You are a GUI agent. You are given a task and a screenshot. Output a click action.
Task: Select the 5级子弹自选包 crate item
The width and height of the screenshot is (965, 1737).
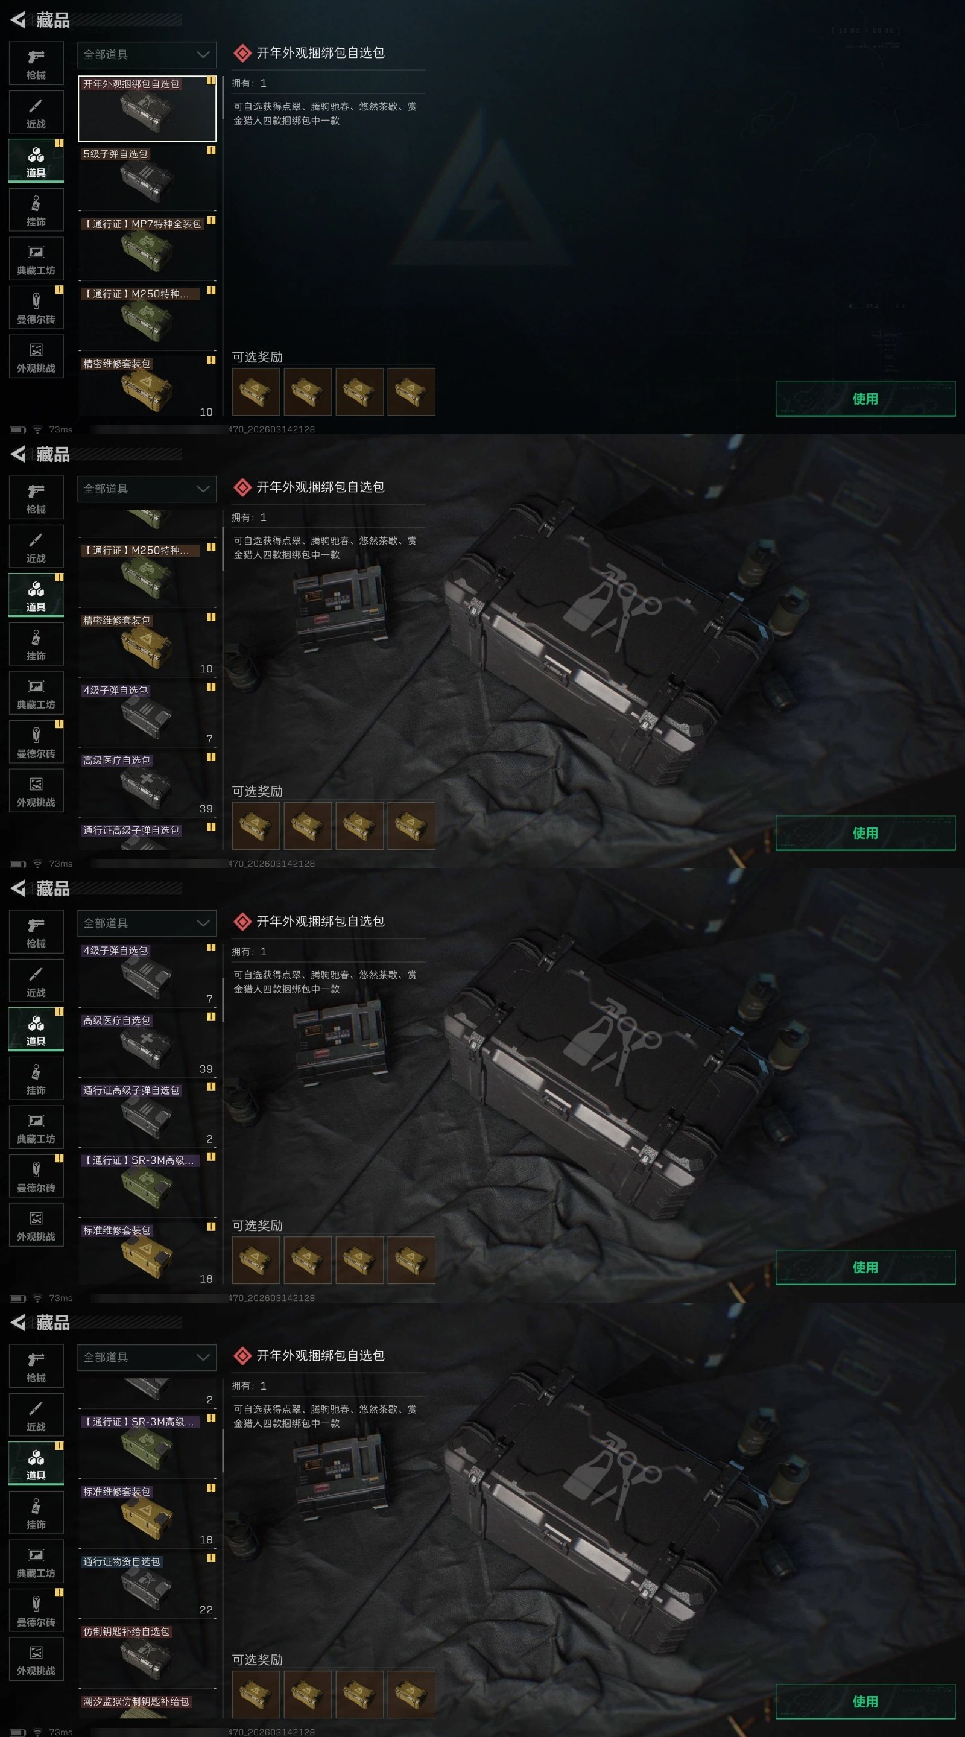point(147,178)
